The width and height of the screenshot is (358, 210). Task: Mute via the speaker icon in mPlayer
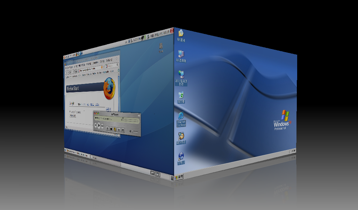tap(130, 131)
